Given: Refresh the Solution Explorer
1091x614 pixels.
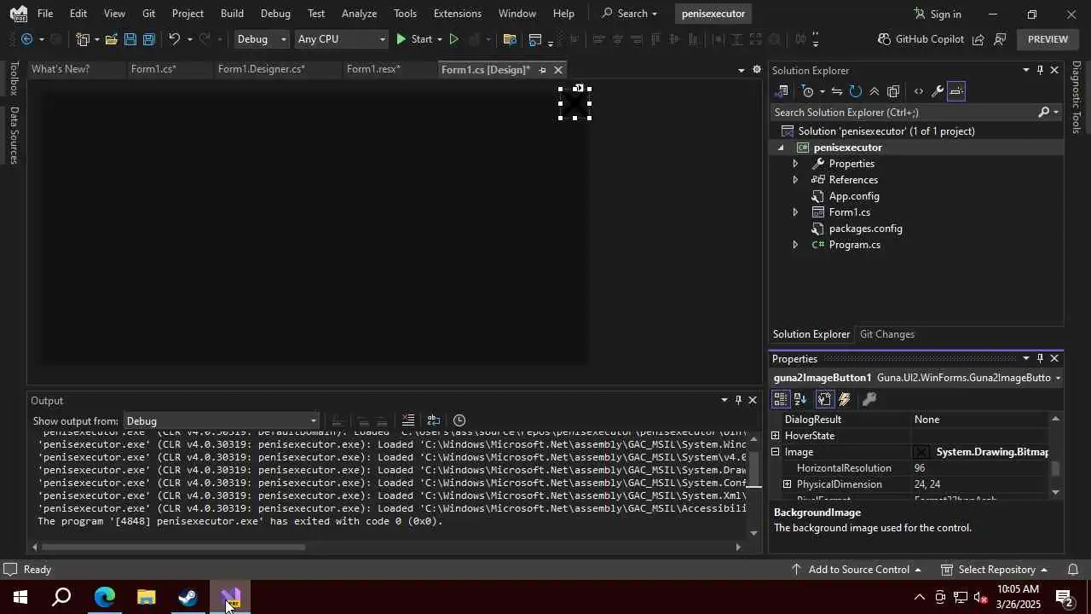Looking at the screenshot, I should 856,91.
